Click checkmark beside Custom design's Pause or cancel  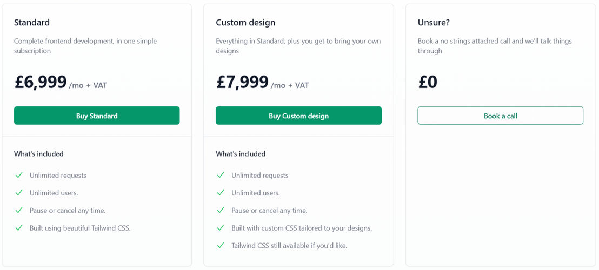221,210
